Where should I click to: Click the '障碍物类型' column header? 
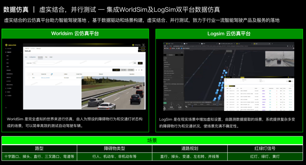click(114, 148)
